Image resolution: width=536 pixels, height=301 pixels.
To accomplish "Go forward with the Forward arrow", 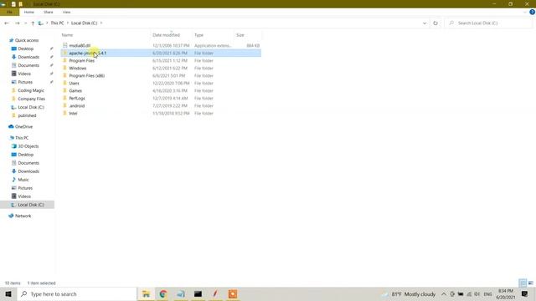I will tap(17, 23).
